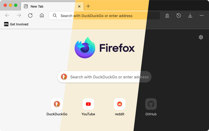Click the Firefox wordmark text
The image size is (209, 131).
[x=117, y=48]
